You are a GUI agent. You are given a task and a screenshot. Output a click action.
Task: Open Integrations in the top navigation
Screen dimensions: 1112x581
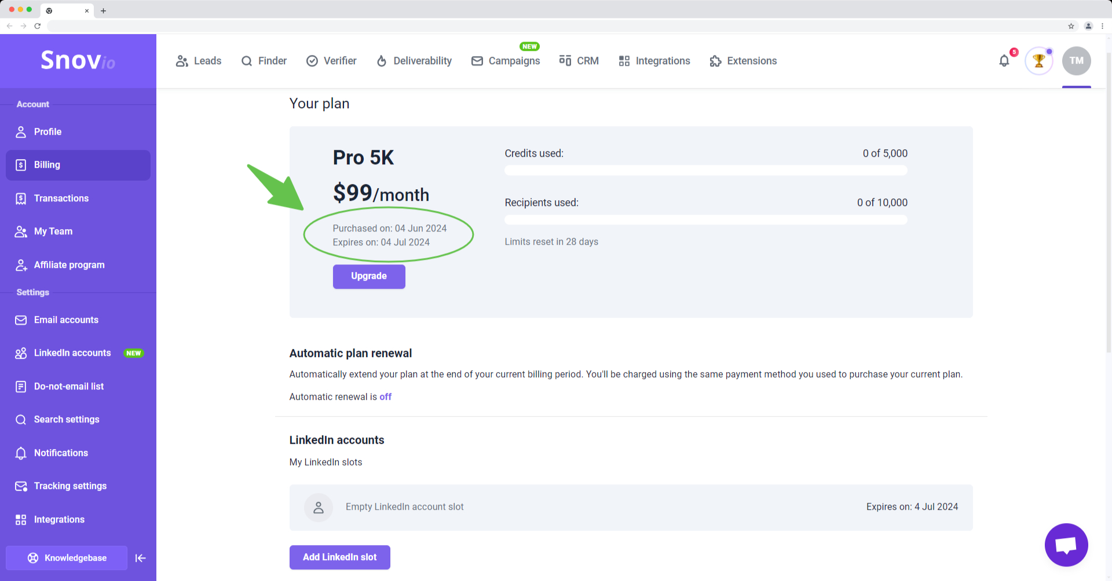pyautogui.click(x=654, y=61)
